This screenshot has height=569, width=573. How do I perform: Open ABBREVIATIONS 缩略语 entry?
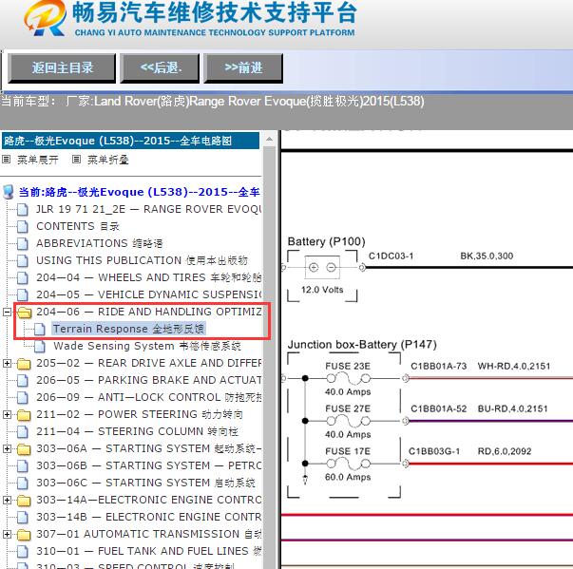[100, 243]
